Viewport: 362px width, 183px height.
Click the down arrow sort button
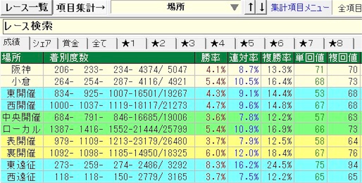(x=262, y=8)
